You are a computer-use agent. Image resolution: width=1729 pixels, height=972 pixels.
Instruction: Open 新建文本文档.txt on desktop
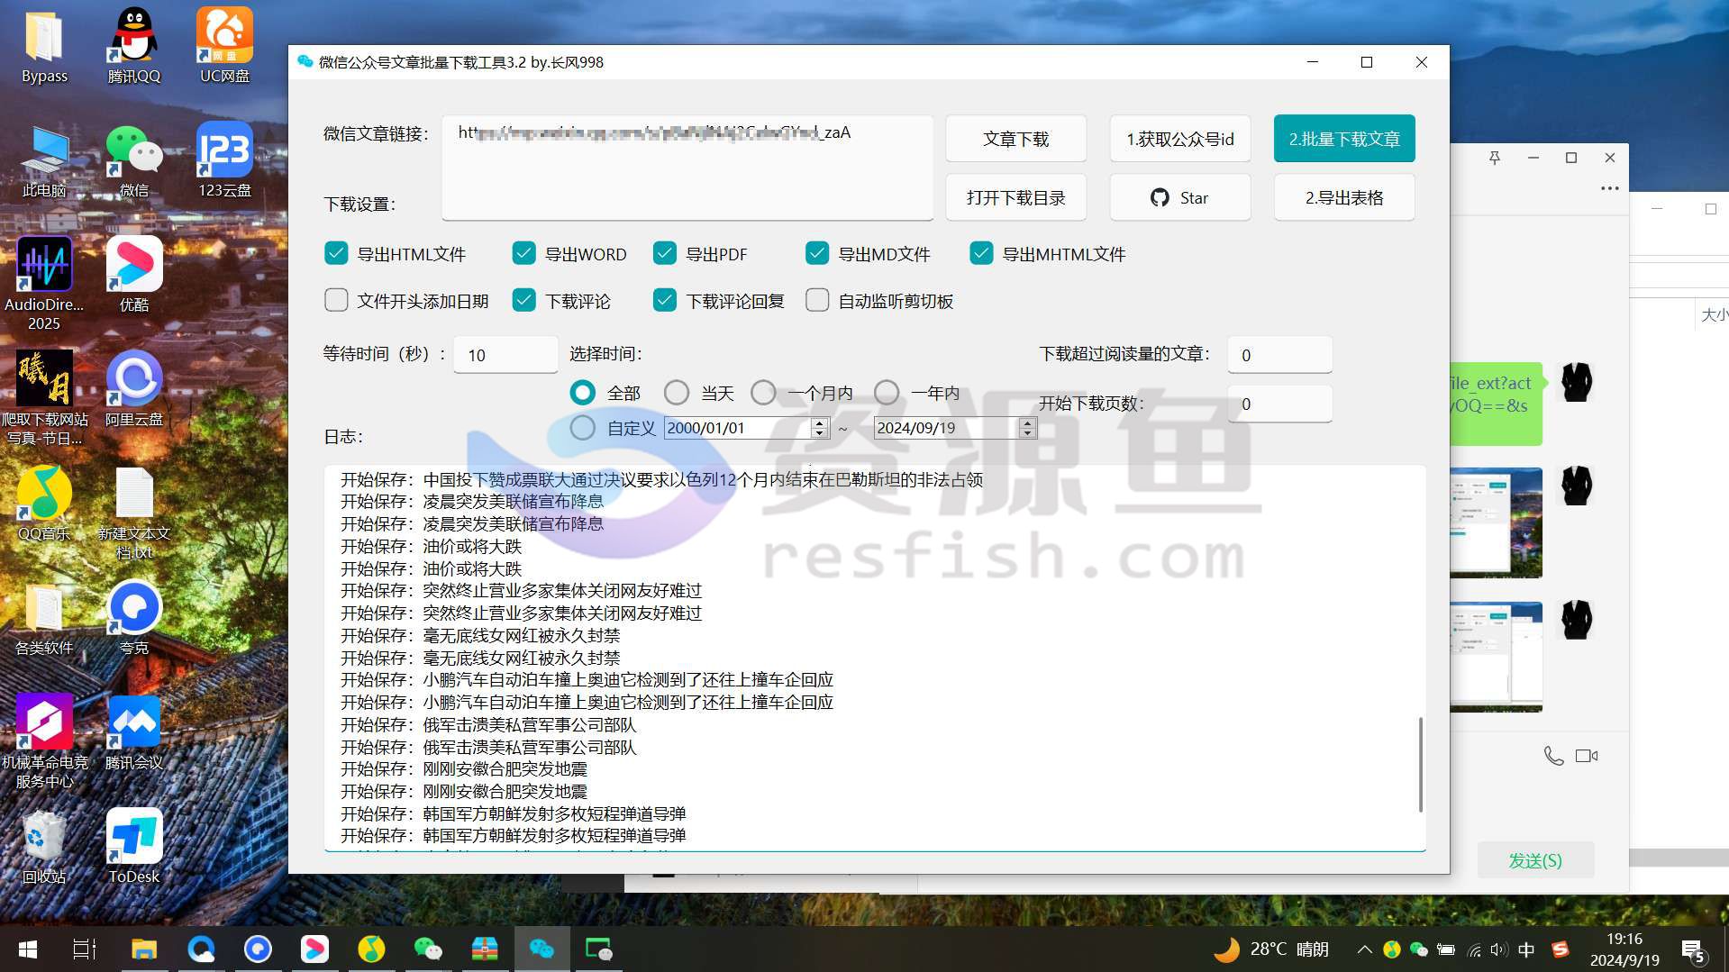[134, 513]
